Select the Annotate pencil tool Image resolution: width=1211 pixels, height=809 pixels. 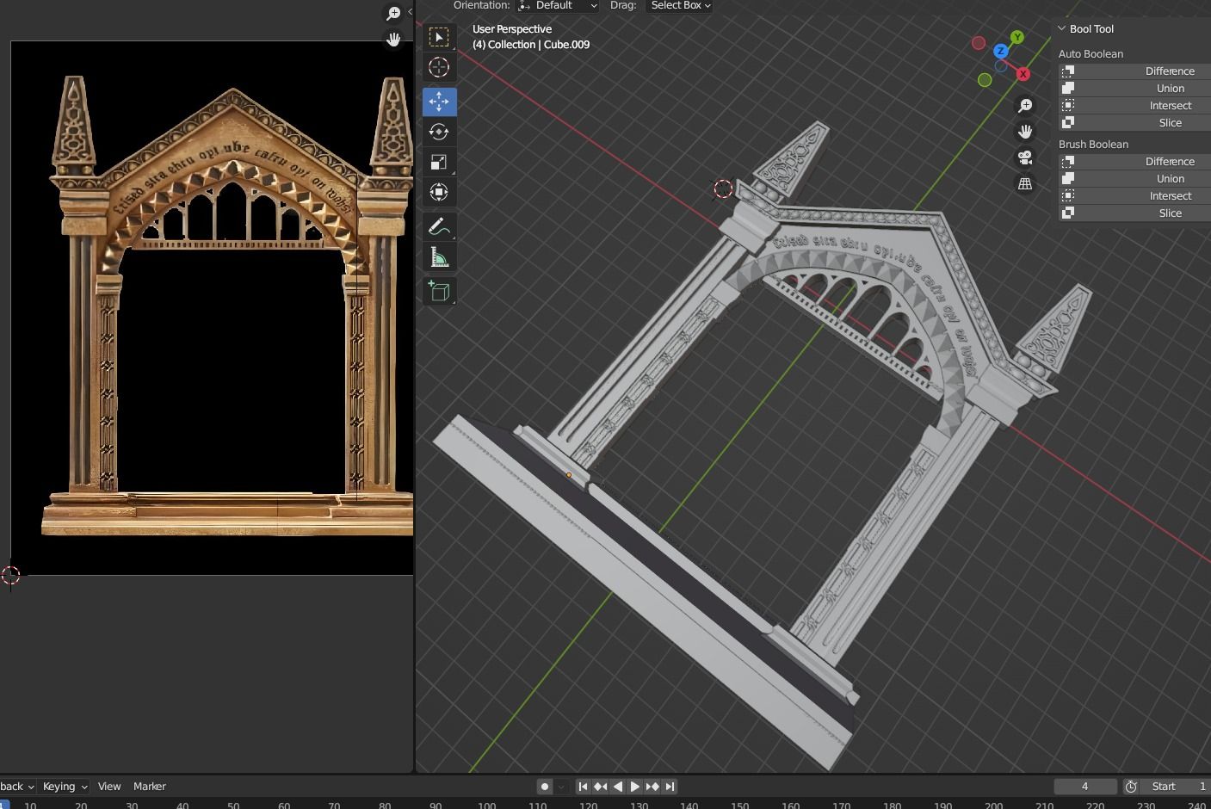coord(439,227)
